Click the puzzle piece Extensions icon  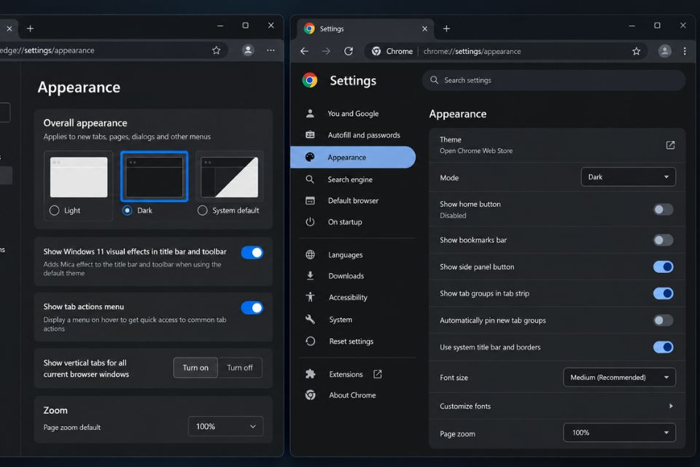coord(311,374)
